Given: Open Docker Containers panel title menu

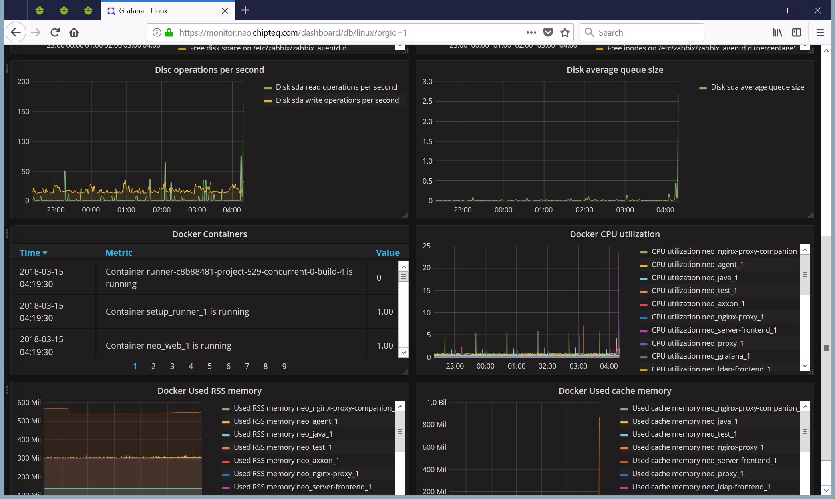Looking at the screenshot, I should click(209, 234).
